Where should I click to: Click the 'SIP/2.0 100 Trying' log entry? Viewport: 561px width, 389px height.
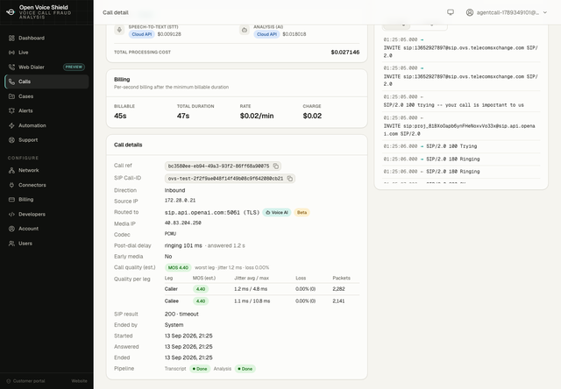point(462,146)
